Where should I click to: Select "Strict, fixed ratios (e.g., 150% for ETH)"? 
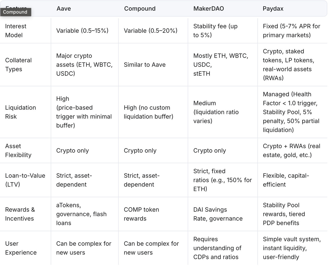pyautogui.click(x=223, y=180)
